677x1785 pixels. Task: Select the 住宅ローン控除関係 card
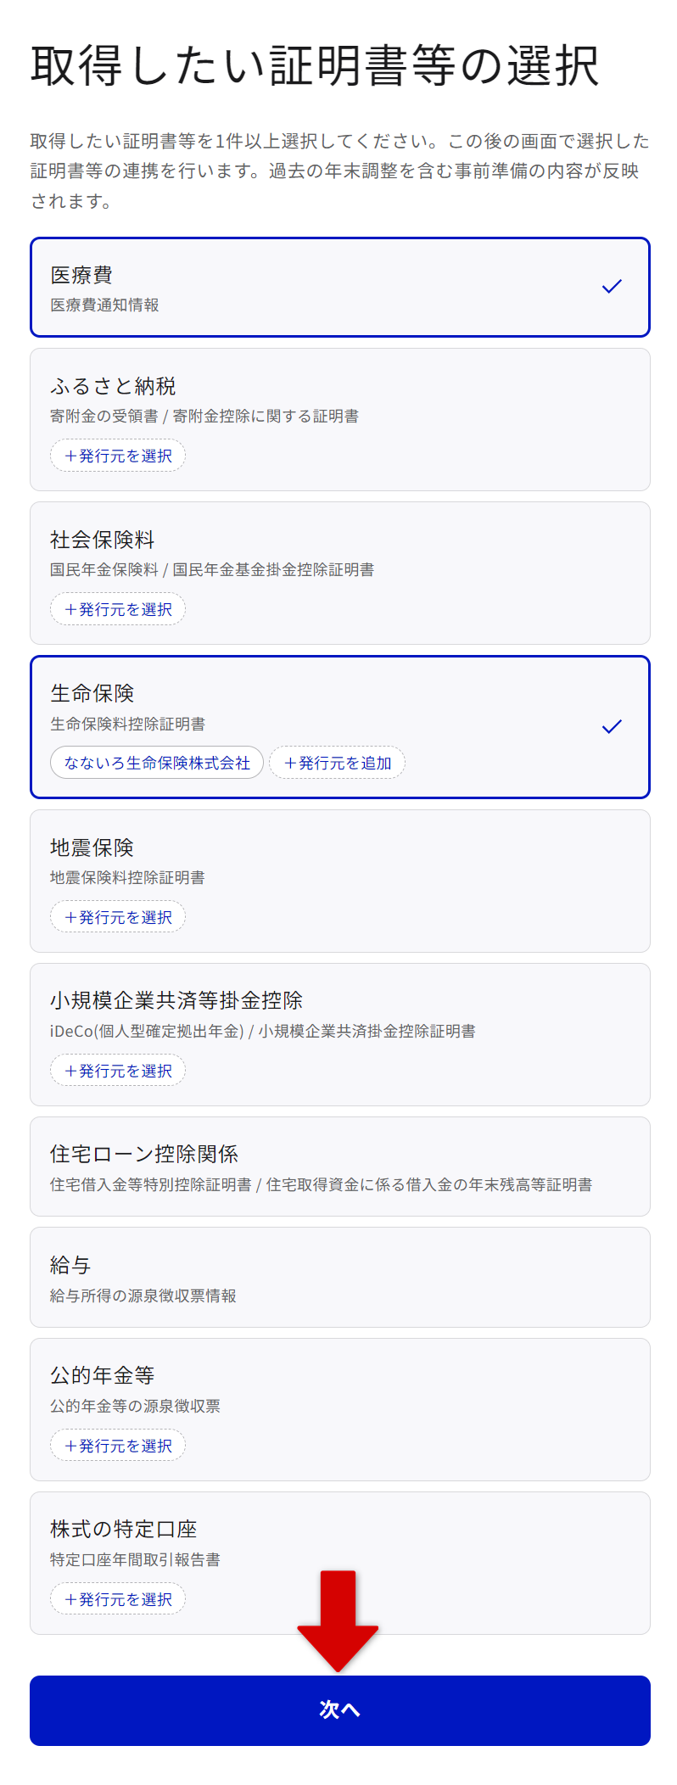click(x=339, y=1167)
